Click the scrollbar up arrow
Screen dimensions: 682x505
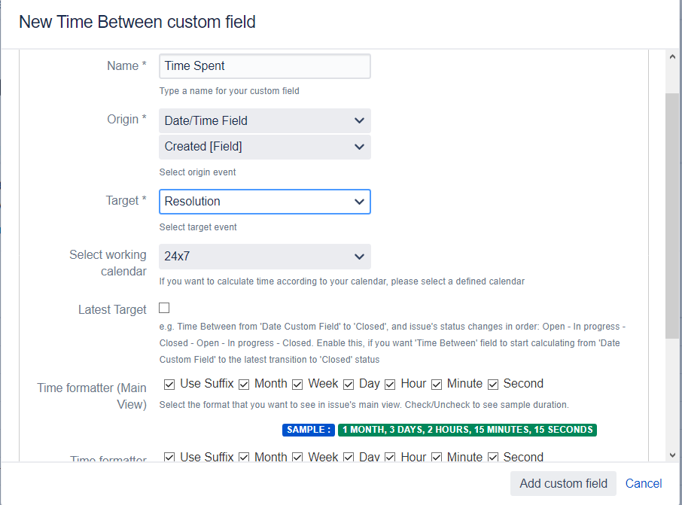[672, 57]
